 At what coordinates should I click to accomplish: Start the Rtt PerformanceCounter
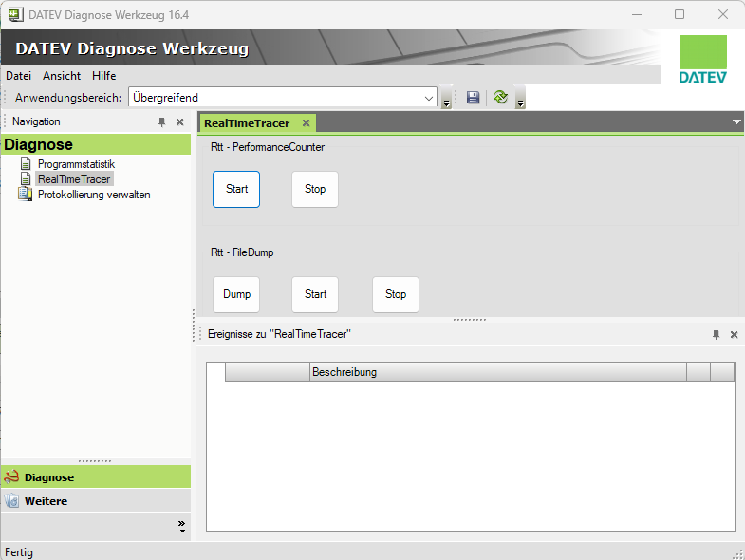click(x=236, y=189)
